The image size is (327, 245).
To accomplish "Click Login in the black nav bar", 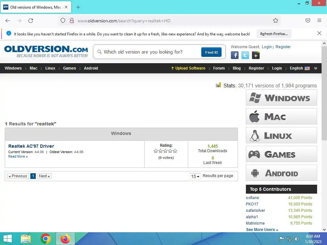I will point(277,68).
